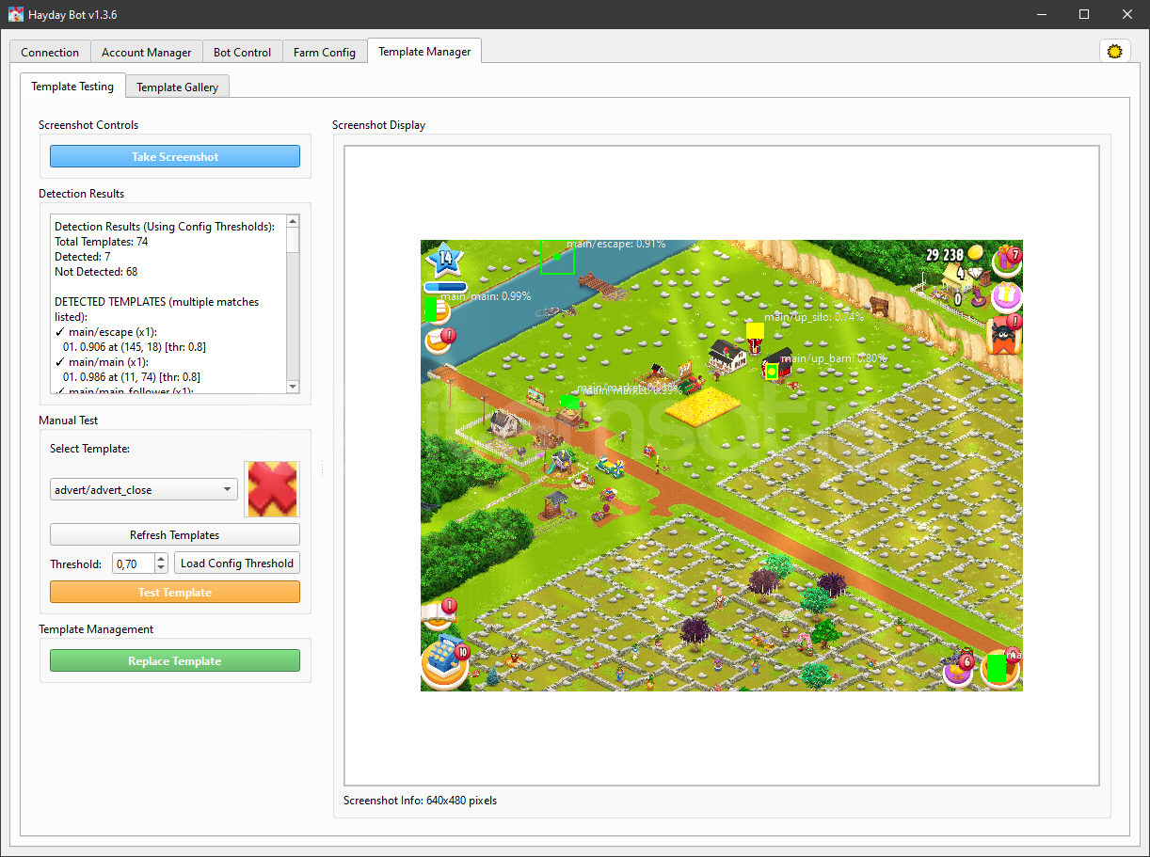The width and height of the screenshot is (1150, 857).
Task: Click the pink cake present icon
Action: (1007, 296)
